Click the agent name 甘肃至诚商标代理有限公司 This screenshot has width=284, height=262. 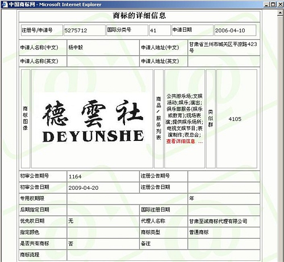click(x=218, y=221)
